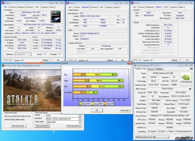Click the mainboard Model field 890FXA-GD70
The width and height of the screenshot is (195, 141).
[94, 16]
